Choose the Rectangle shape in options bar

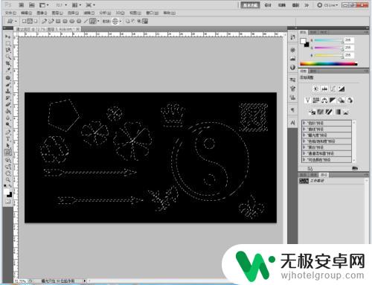point(58,22)
